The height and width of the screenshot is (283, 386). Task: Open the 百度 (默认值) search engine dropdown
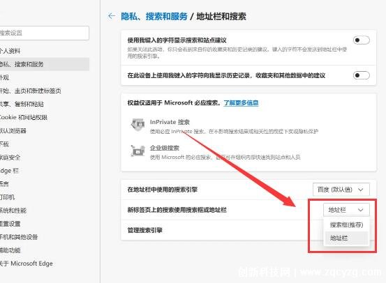point(341,190)
